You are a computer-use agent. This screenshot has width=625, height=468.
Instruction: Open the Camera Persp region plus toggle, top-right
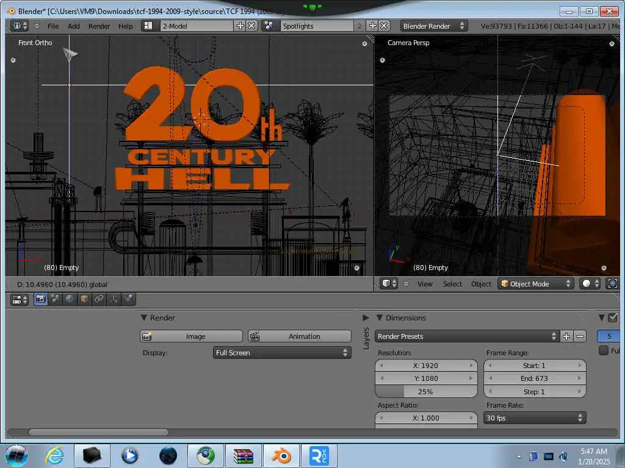[x=612, y=44]
